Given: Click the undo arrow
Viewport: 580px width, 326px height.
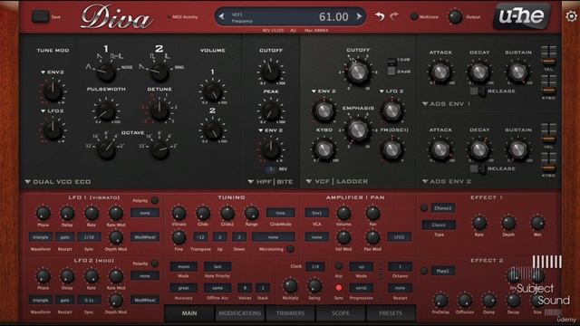Looking at the screenshot, I should [380, 16].
